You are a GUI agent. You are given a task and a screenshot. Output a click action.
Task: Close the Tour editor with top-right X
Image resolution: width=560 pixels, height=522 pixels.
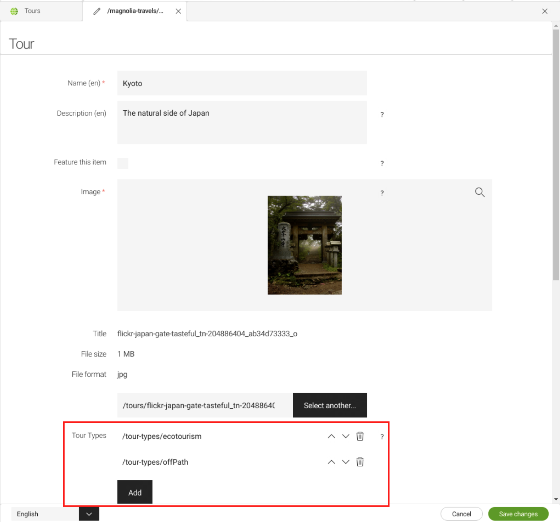coord(545,11)
